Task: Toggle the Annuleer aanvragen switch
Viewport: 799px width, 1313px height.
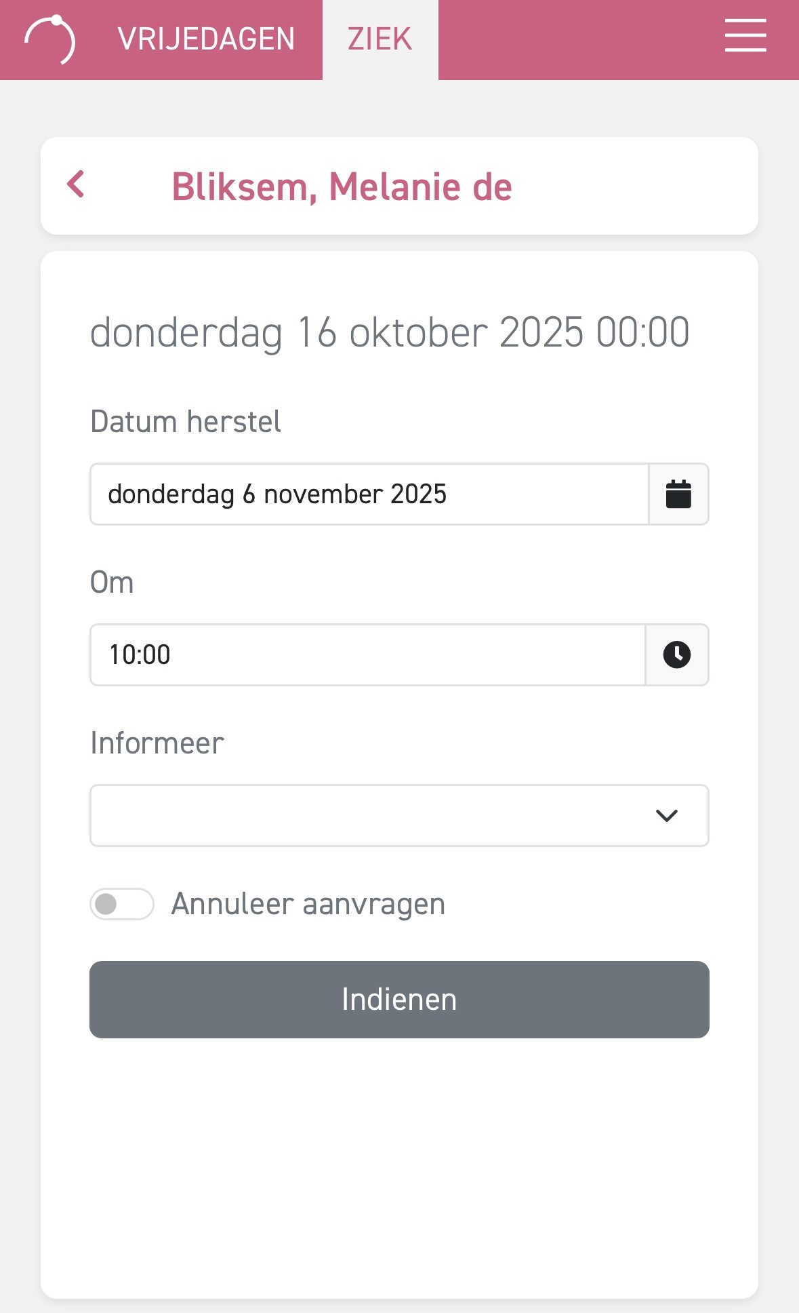Action: 122,904
